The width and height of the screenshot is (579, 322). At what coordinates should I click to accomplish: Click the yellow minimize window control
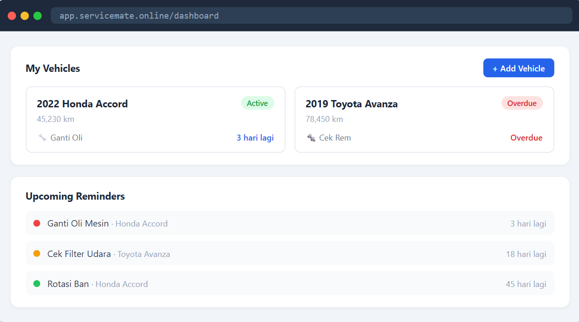(x=25, y=16)
